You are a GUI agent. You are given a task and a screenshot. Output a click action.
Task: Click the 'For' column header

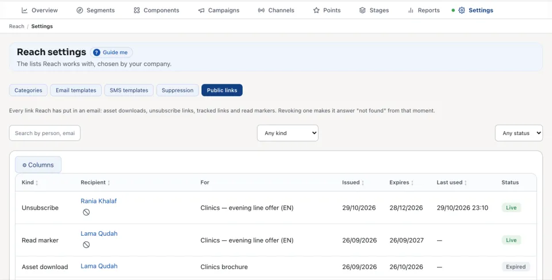point(205,182)
